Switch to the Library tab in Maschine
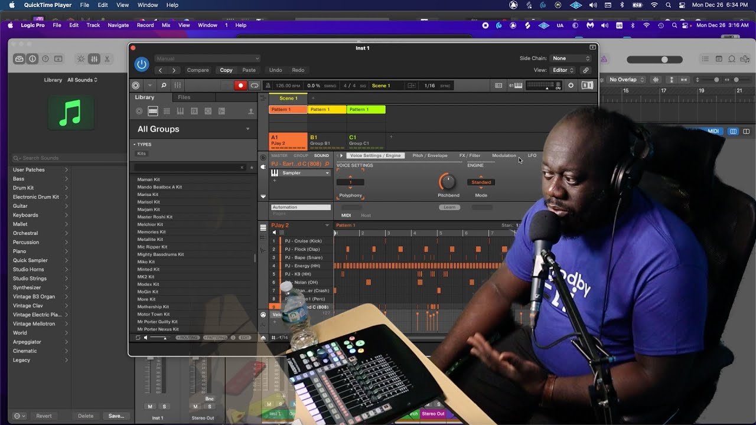This screenshot has height=425, width=756. 145,97
